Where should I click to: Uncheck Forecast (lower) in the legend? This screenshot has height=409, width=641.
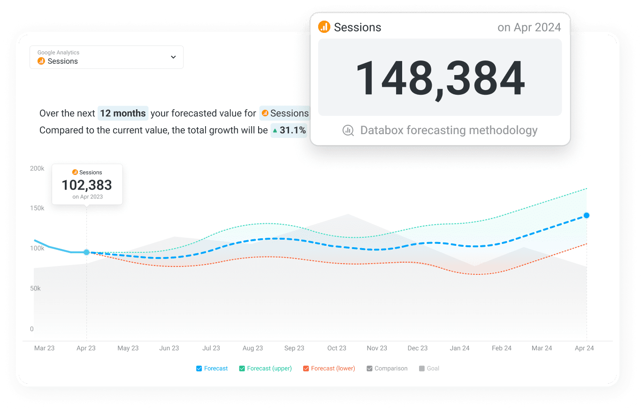(306, 368)
